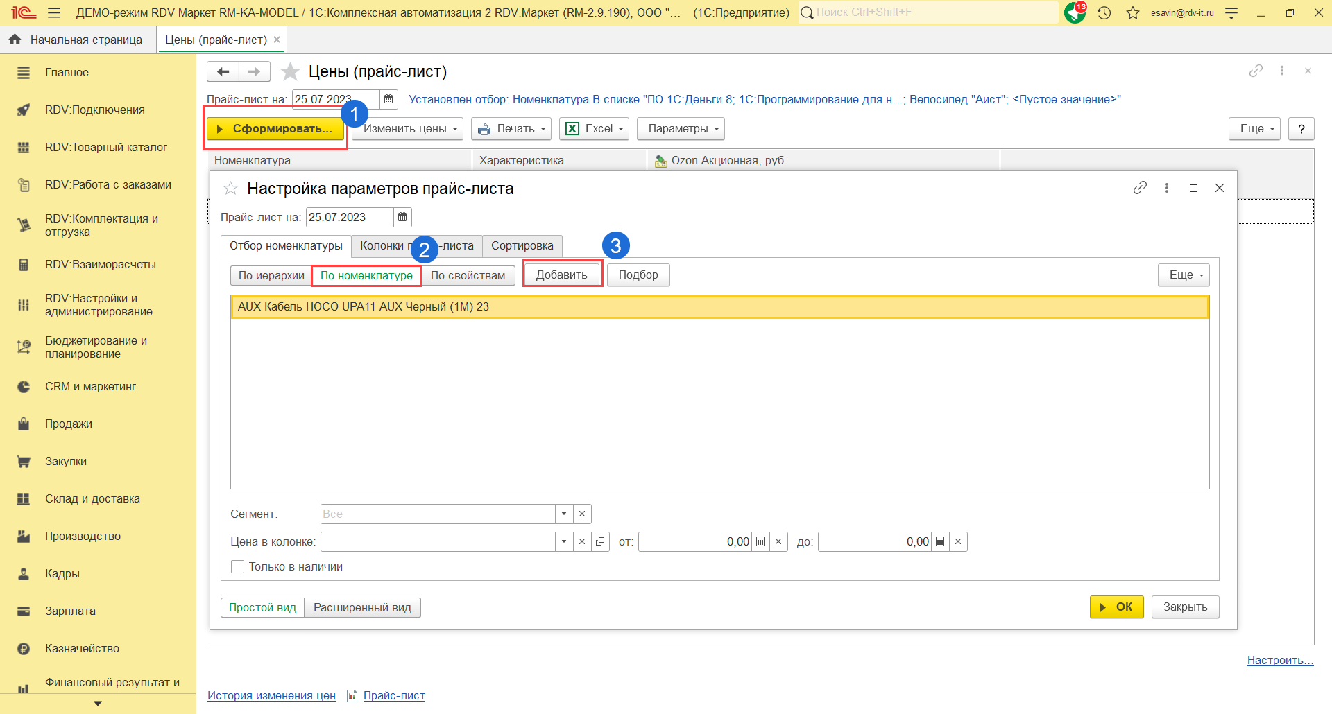Enable 'Только в наличии' checkbox
The height and width of the screenshot is (714, 1332).
238,567
